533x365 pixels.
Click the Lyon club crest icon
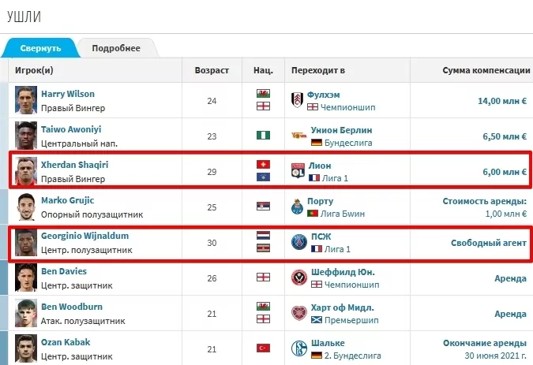[x=298, y=171]
